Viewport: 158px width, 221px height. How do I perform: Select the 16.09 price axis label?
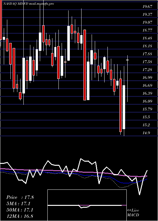147,101
